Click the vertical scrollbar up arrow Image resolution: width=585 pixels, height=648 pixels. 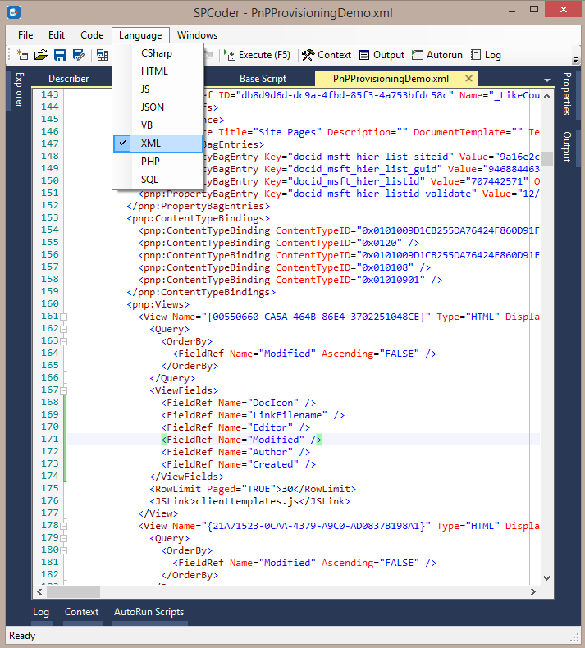point(547,96)
